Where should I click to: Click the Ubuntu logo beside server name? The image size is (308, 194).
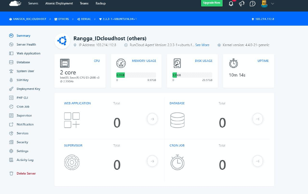(62, 41)
